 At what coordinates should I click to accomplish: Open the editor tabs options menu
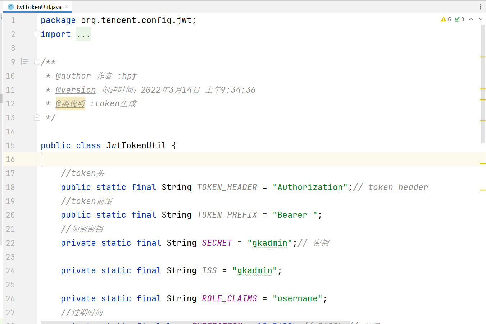coord(480,7)
